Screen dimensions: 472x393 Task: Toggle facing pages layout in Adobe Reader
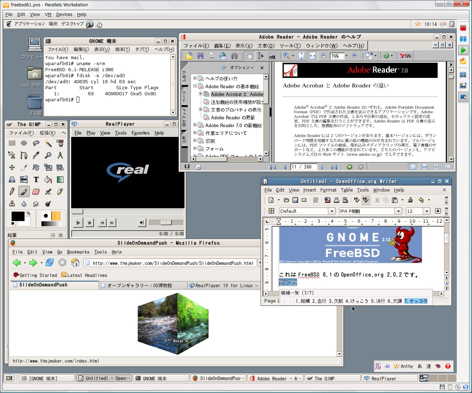[448, 167]
